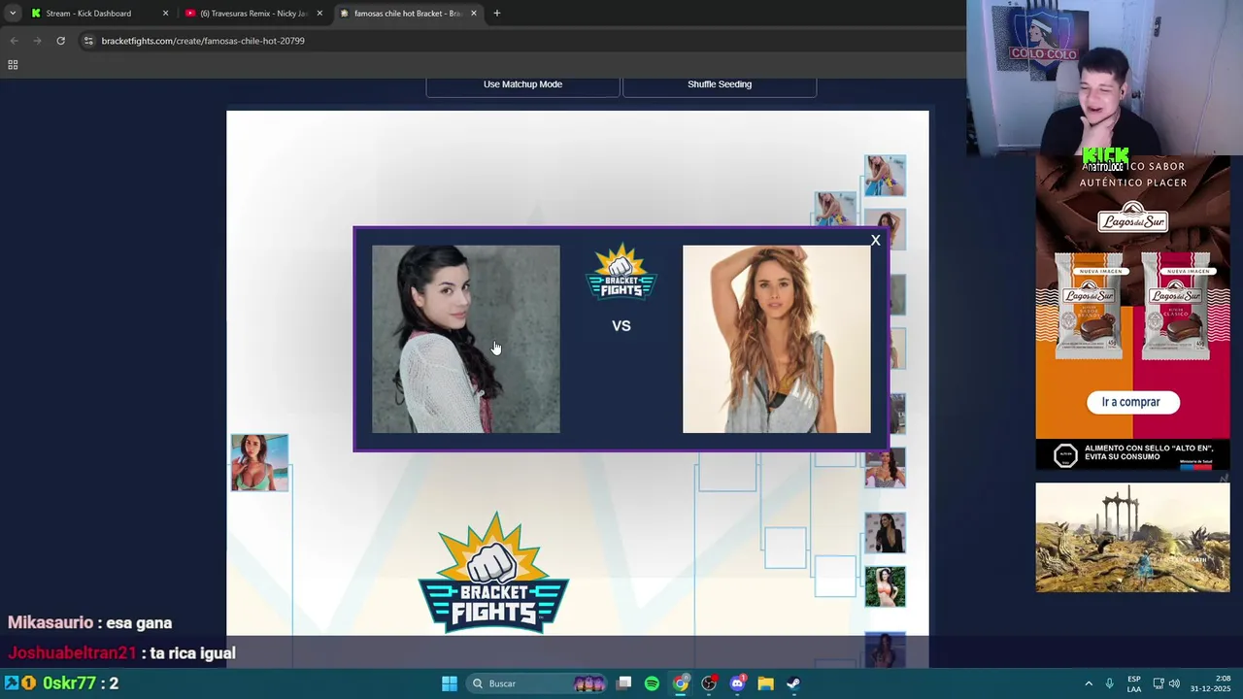
Task: Click Shuffle Seeding button
Action: coord(720,84)
